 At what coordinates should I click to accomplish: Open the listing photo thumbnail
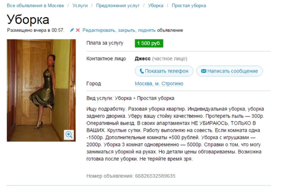pos(41,90)
